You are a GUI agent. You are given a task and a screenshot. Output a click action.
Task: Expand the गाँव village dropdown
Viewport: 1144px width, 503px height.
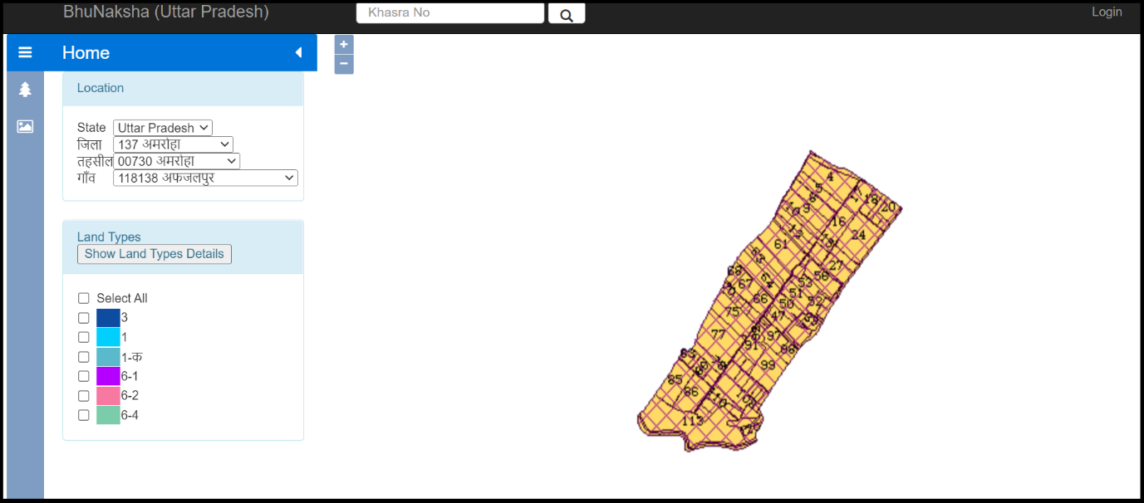(x=204, y=178)
